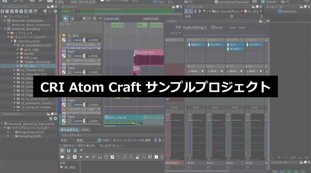Viewport: 311px width, 173px height.
Task: Open the gear settings of work unit tree
Action: tap(55, 11)
